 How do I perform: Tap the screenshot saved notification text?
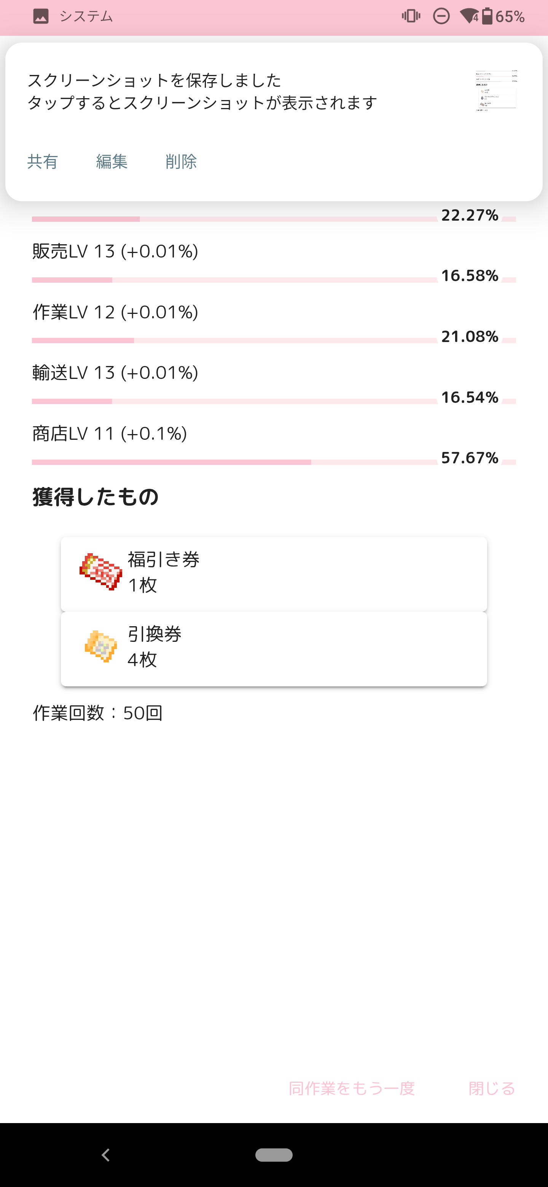(x=202, y=92)
